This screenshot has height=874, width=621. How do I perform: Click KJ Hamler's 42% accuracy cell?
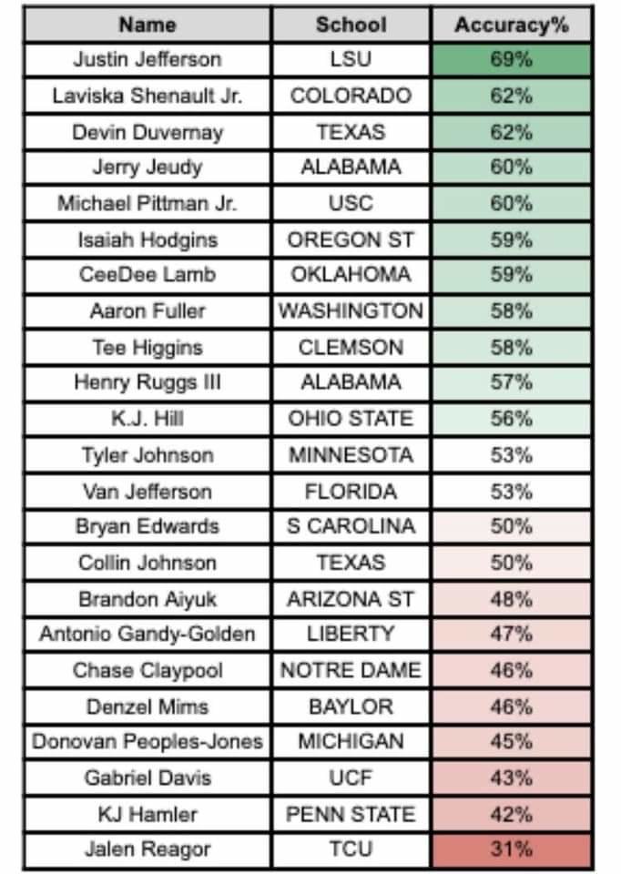click(x=511, y=814)
